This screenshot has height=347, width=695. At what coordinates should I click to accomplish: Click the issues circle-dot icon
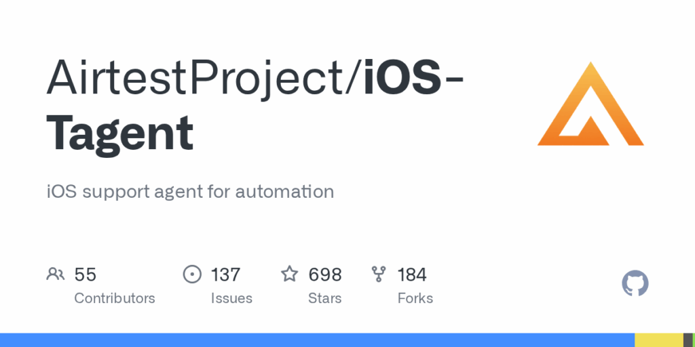coord(192,274)
